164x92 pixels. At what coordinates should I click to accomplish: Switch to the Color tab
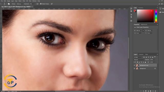coord(135,8)
